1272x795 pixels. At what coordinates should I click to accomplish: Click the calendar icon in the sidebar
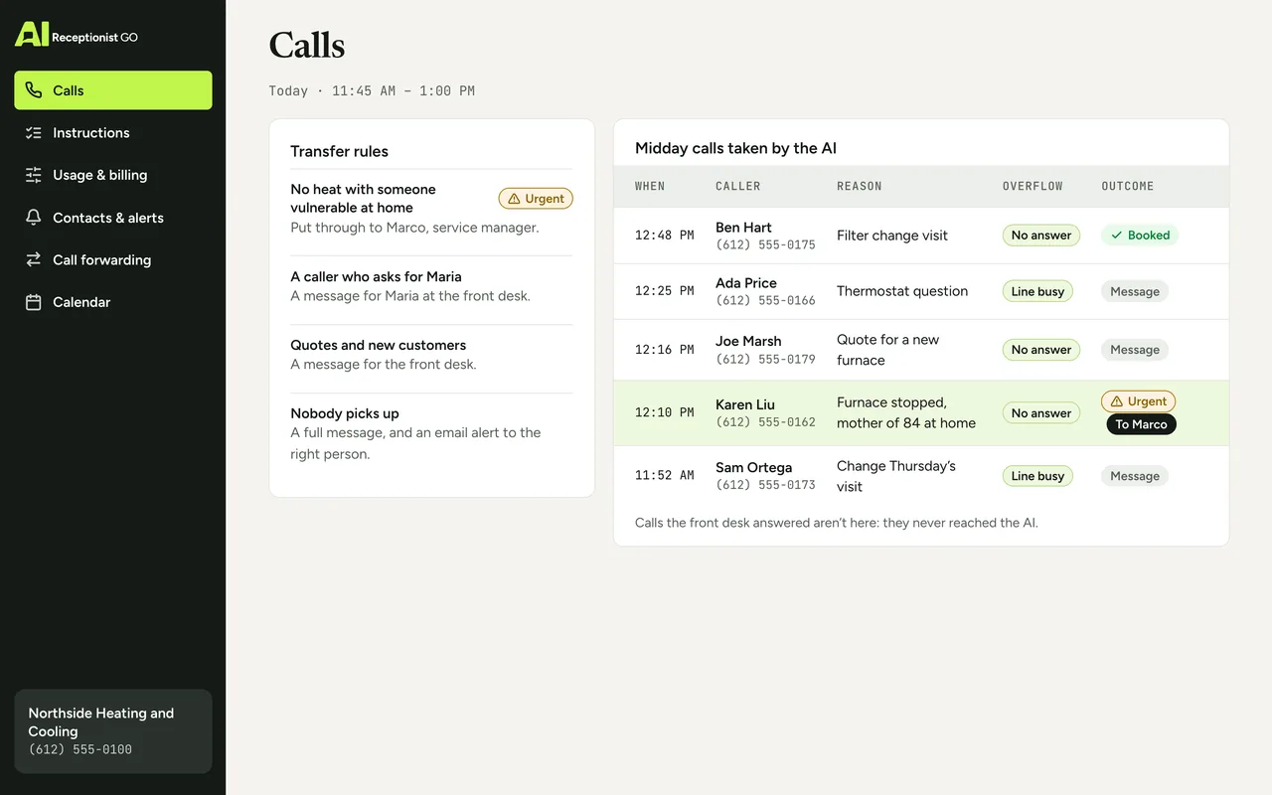[x=34, y=302]
